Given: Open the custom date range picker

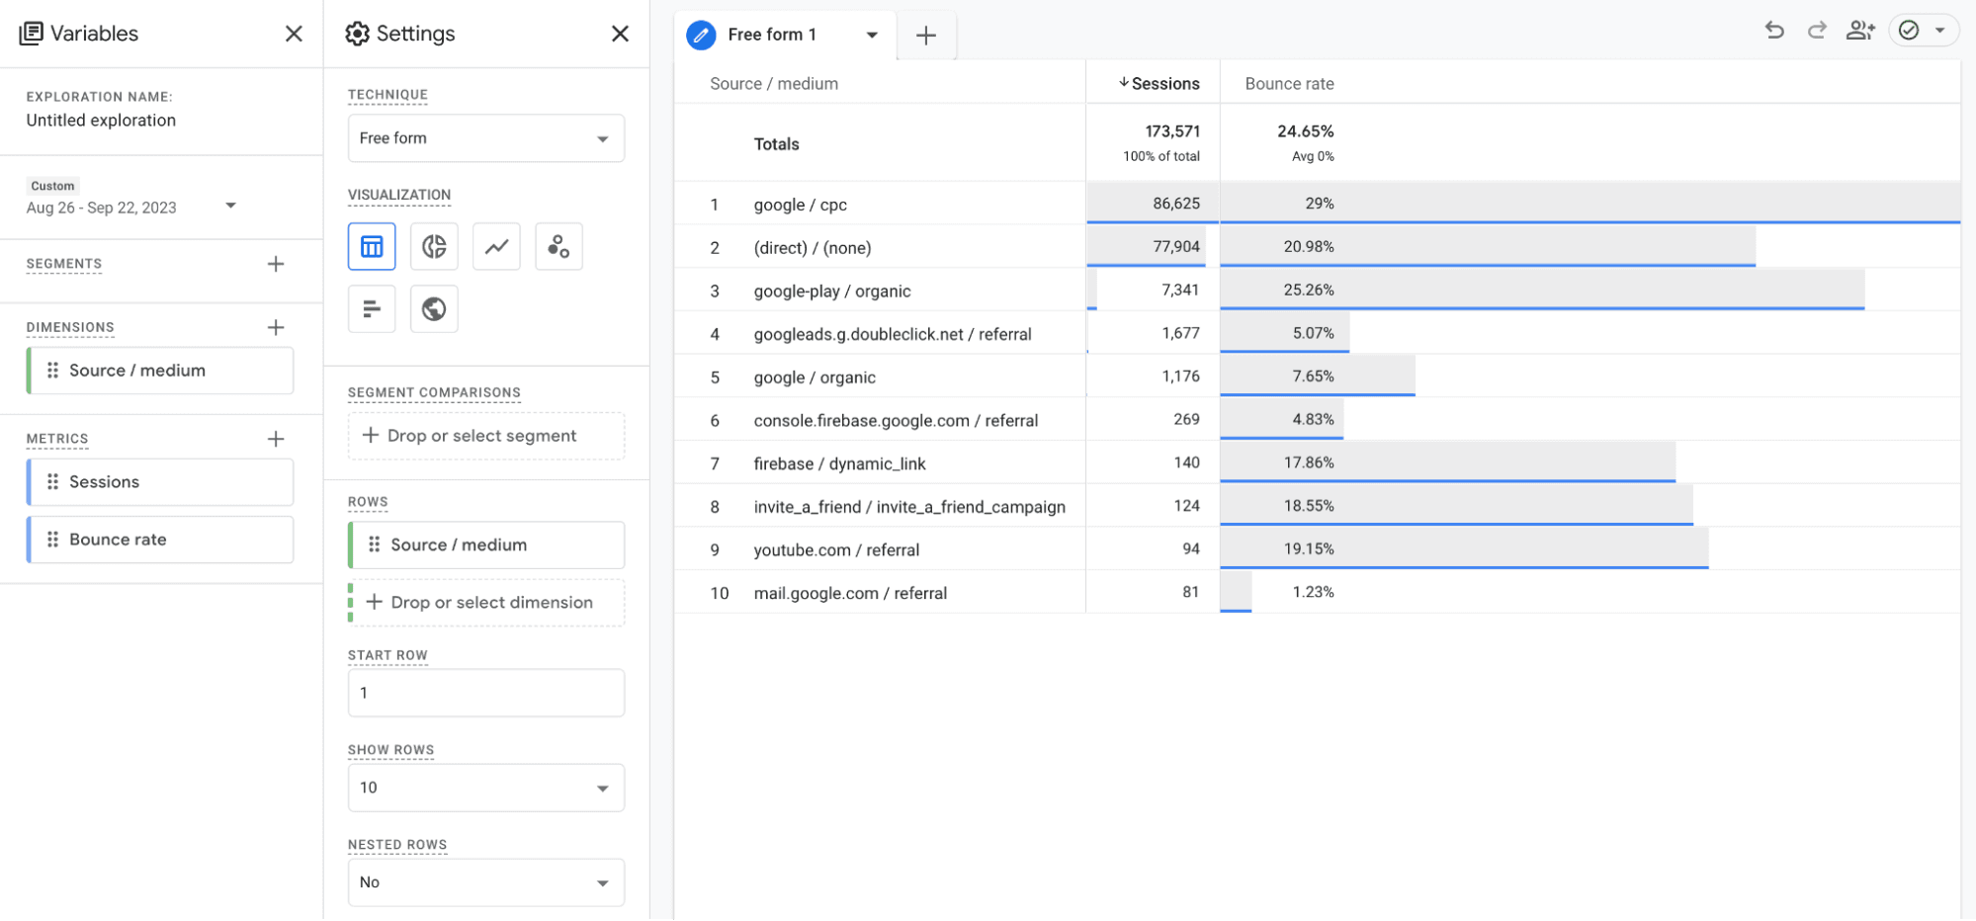Looking at the screenshot, I should click(x=131, y=207).
